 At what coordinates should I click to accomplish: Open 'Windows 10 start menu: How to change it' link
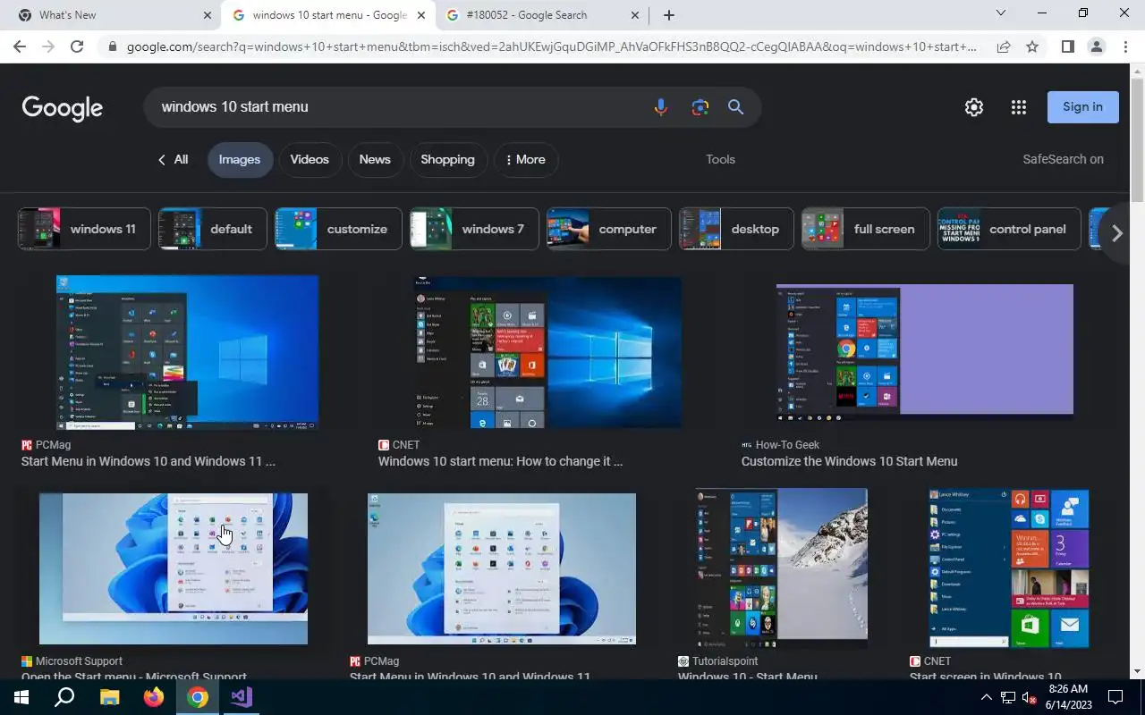[500, 462]
